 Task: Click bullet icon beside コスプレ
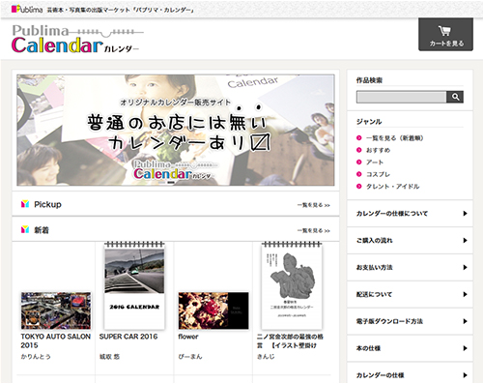359,174
